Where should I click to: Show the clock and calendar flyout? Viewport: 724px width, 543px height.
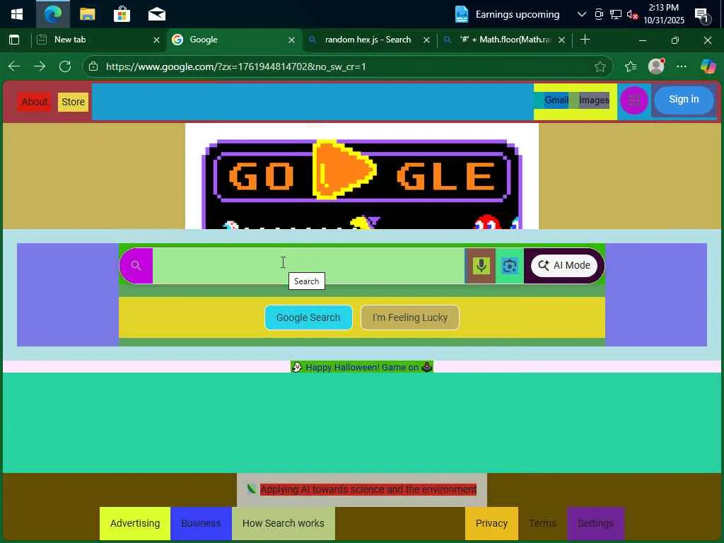[x=663, y=14]
